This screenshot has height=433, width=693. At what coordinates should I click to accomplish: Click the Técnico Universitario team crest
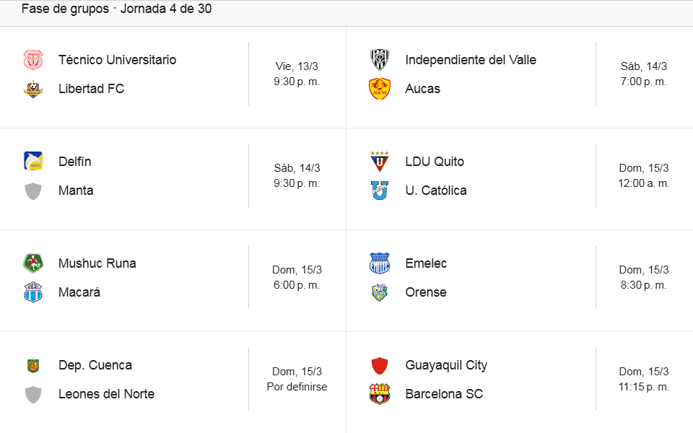33,60
